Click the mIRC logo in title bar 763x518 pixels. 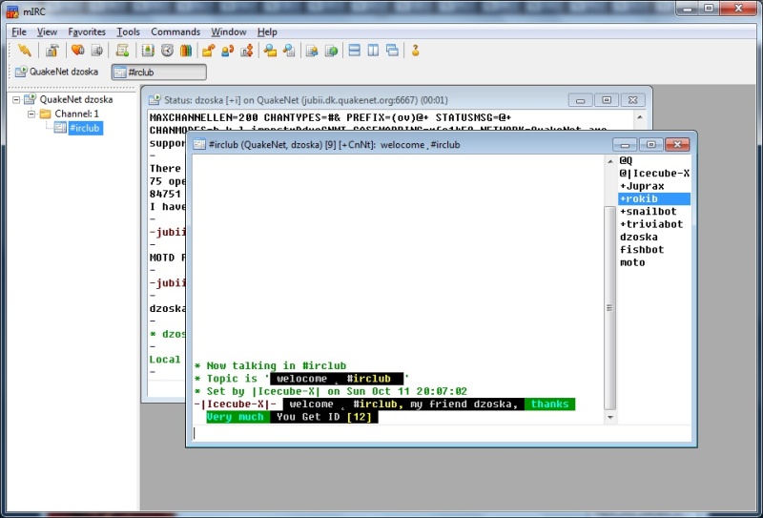(12, 10)
